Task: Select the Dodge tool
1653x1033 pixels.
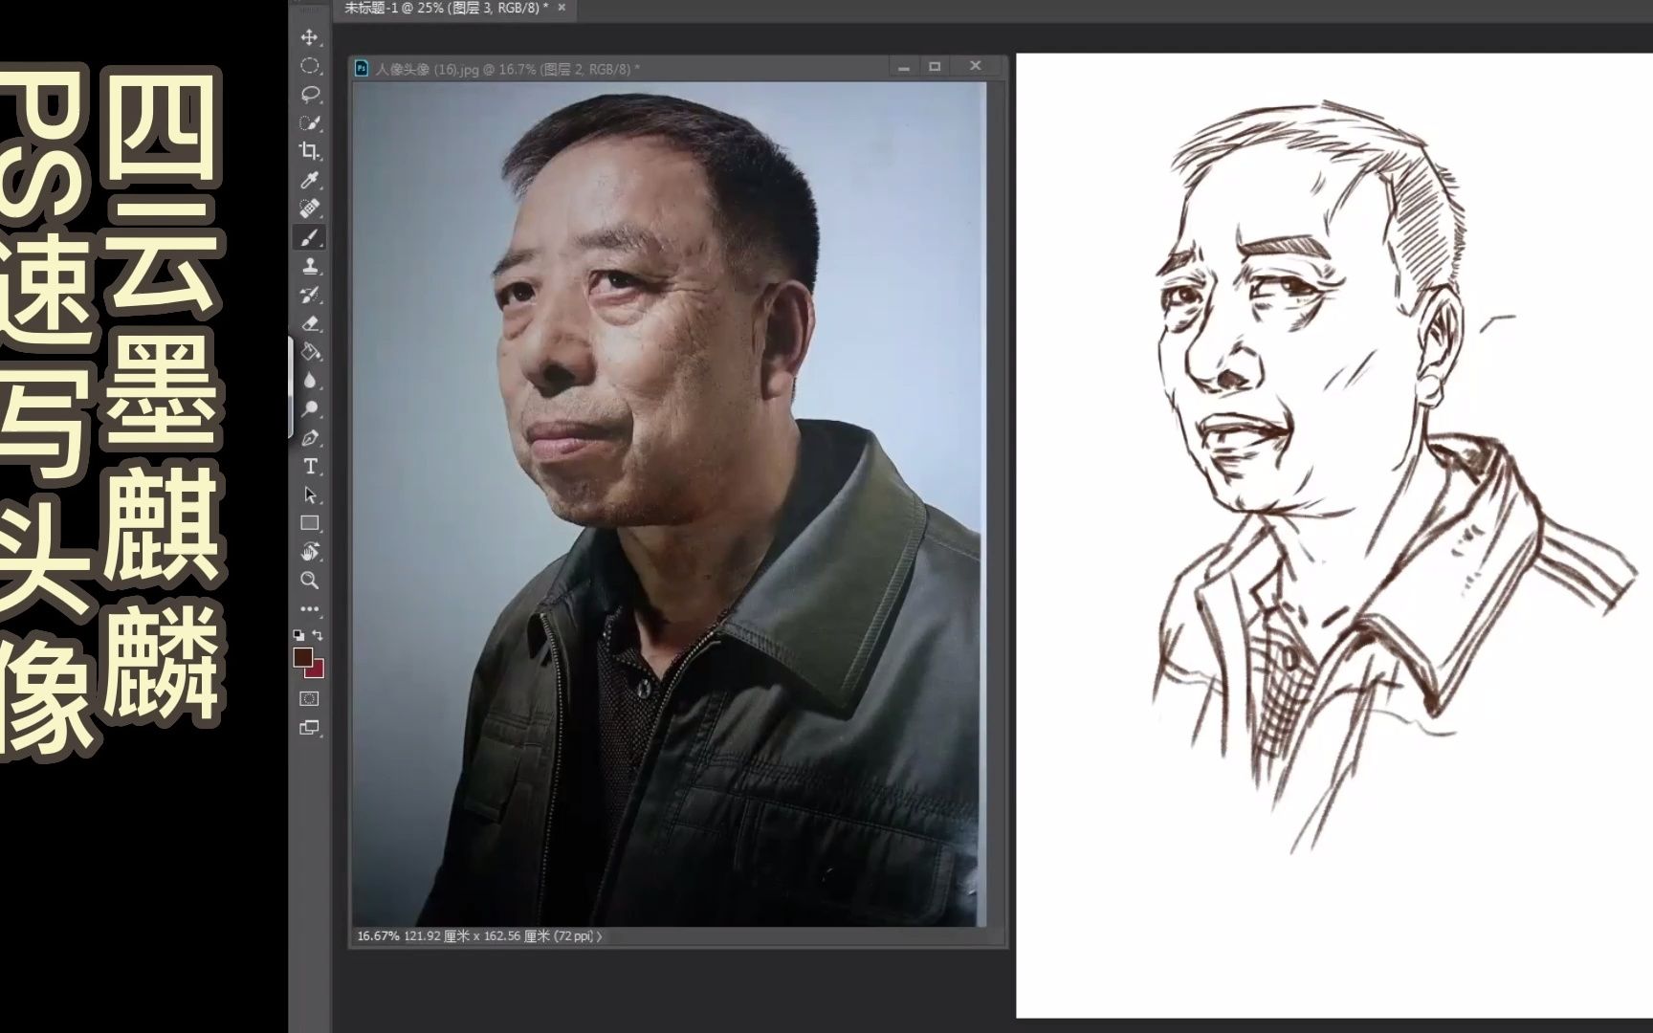Action: 310,409
